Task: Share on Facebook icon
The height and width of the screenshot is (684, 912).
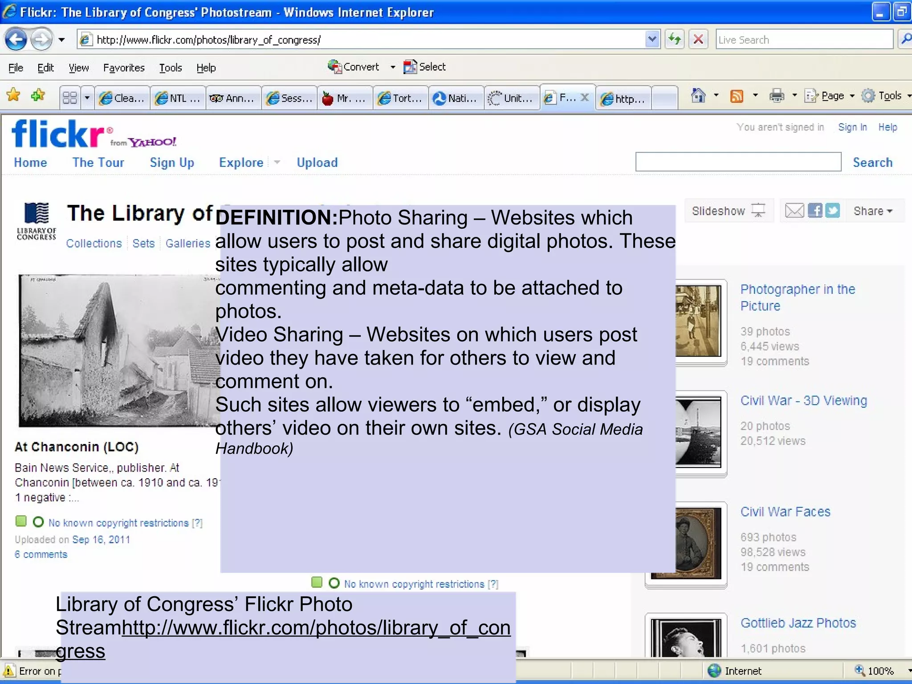Action: point(815,211)
